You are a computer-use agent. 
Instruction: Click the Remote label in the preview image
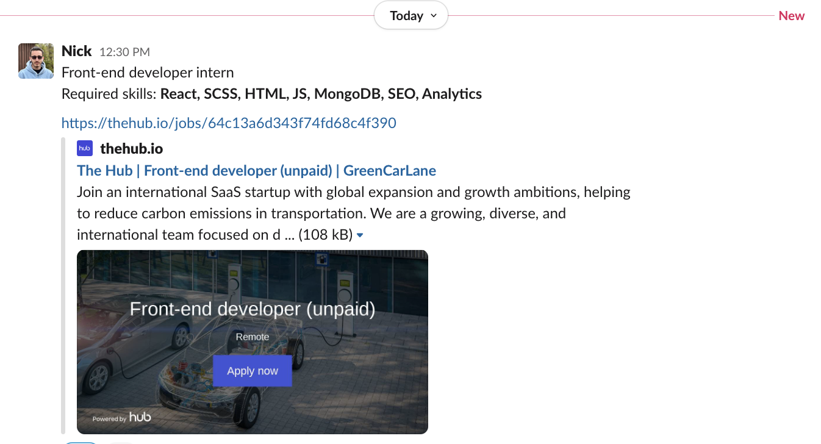tap(253, 337)
